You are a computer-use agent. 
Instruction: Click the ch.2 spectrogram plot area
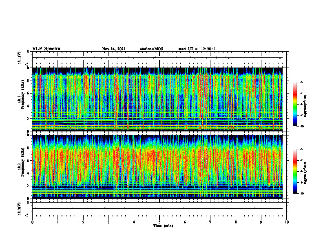click(x=157, y=167)
